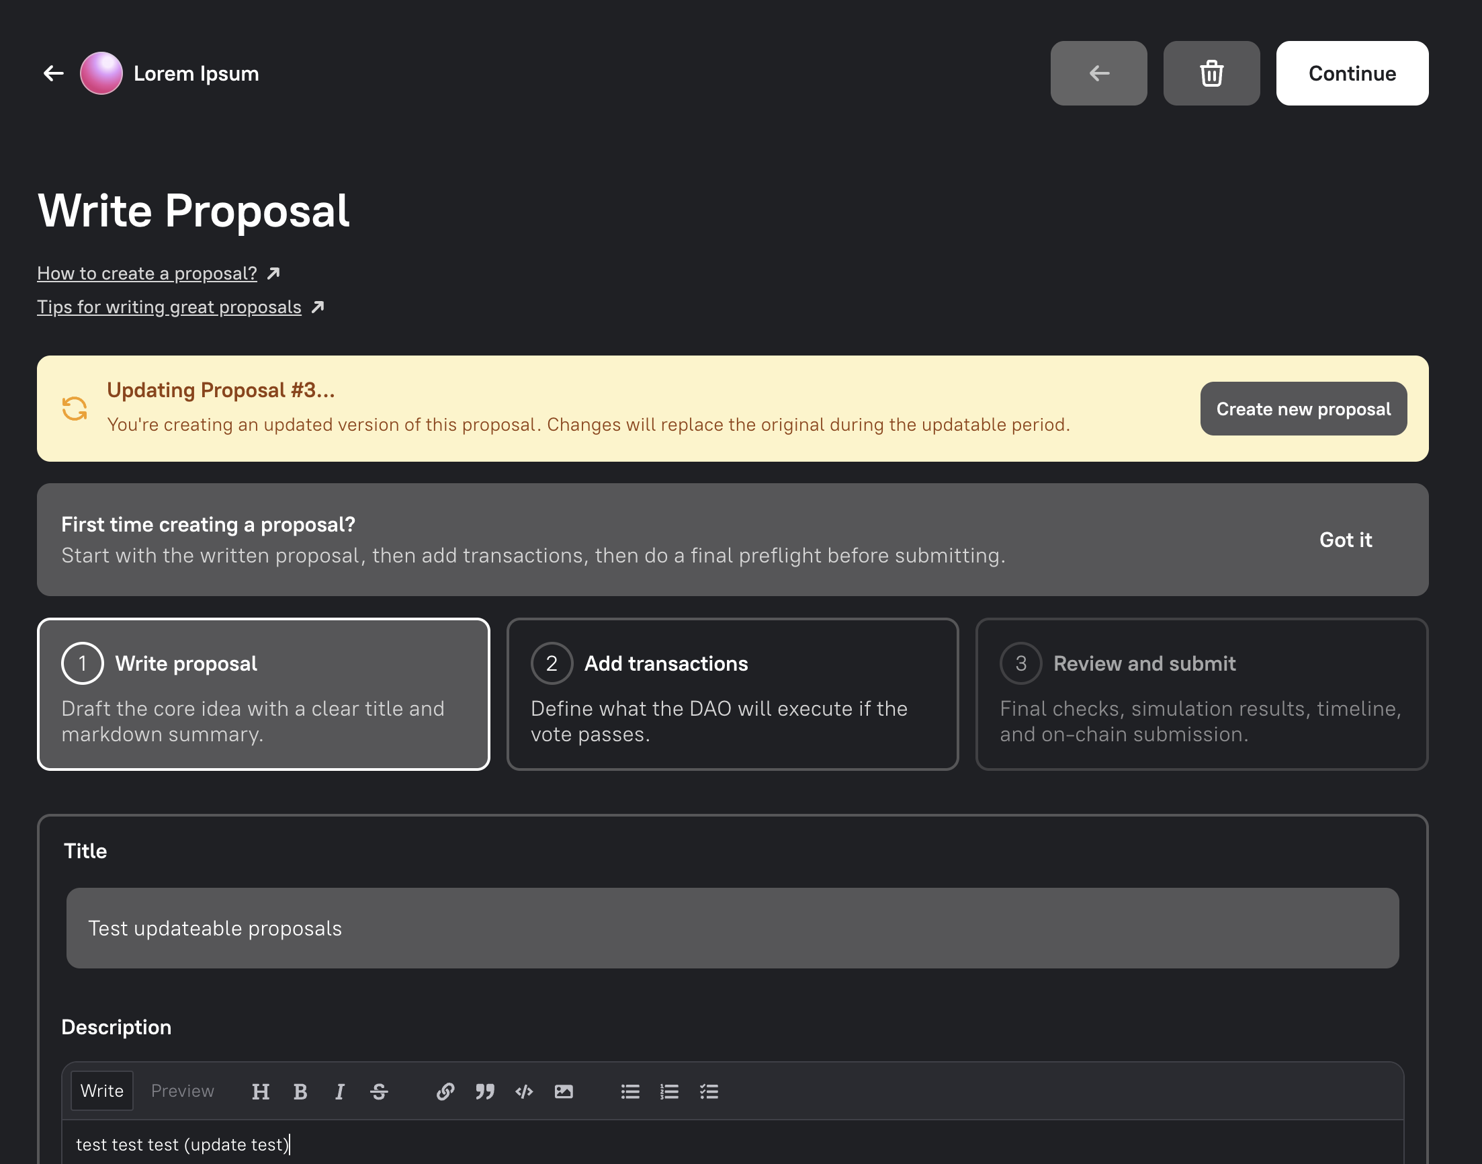Screen dimensions: 1482x1164
Task: Insert a block quote
Action: 485,1091
